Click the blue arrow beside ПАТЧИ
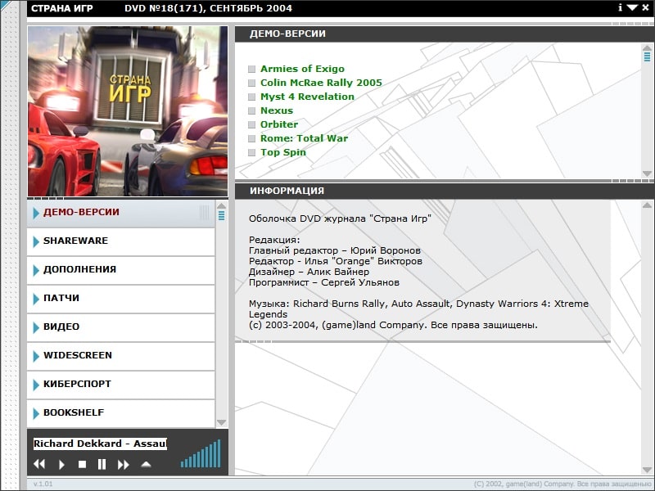 pos(36,299)
